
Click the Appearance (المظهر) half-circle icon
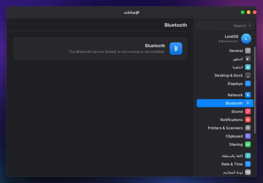pyautogui.click(x=248, y=59)
